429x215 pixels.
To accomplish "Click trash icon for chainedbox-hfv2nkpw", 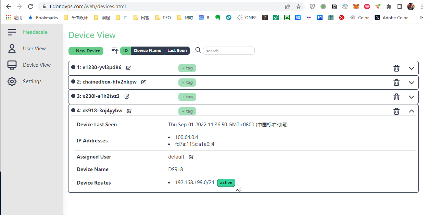I will (x=396, y=83).
